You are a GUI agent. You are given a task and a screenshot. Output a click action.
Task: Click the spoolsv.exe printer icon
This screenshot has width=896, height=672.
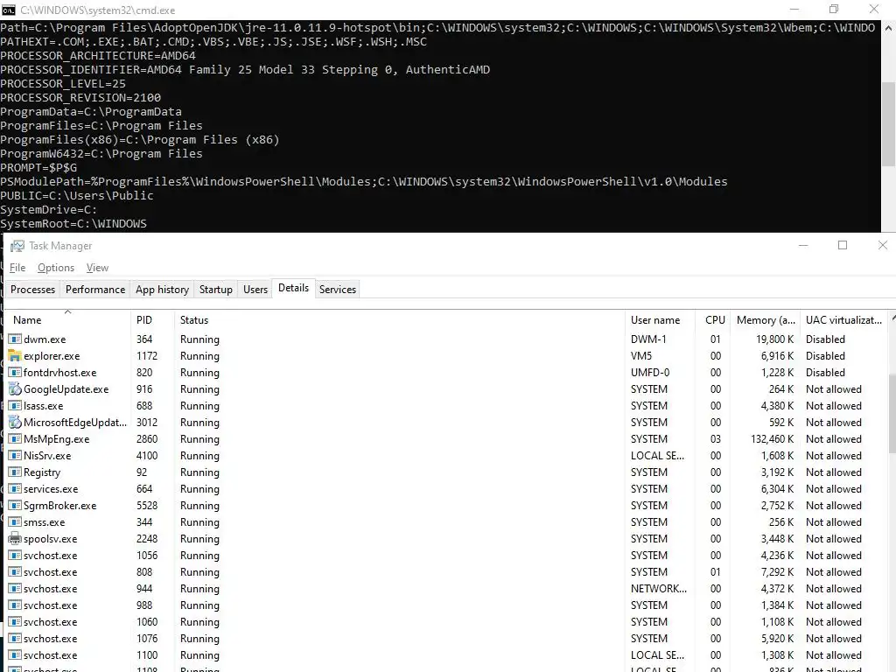(15, 538)
